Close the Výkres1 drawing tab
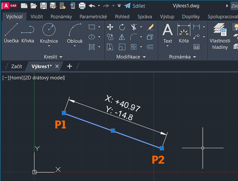This screenshot has height=181, width=238. pyautogui.click(x=57, y=66)
